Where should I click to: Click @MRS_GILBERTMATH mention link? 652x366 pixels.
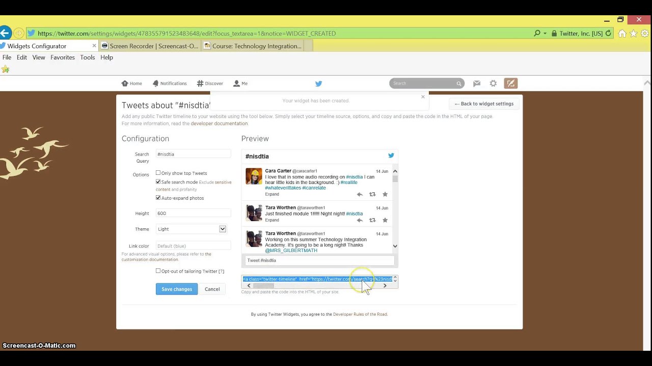291,251
